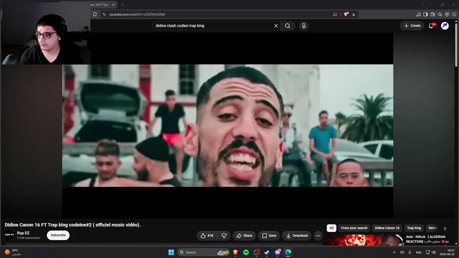Select the All filter chip
The image size is (459, 258).
[331, 228]
